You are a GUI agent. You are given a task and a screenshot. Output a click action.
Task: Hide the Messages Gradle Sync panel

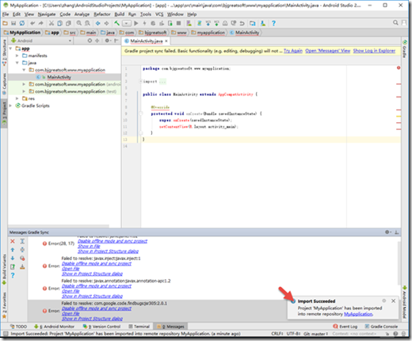tap(396, 232)
